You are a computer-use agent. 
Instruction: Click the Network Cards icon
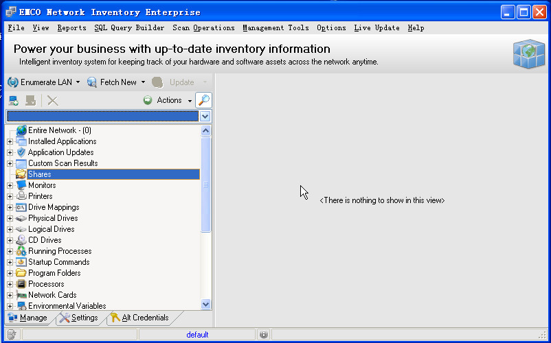[x=21, y=295]
